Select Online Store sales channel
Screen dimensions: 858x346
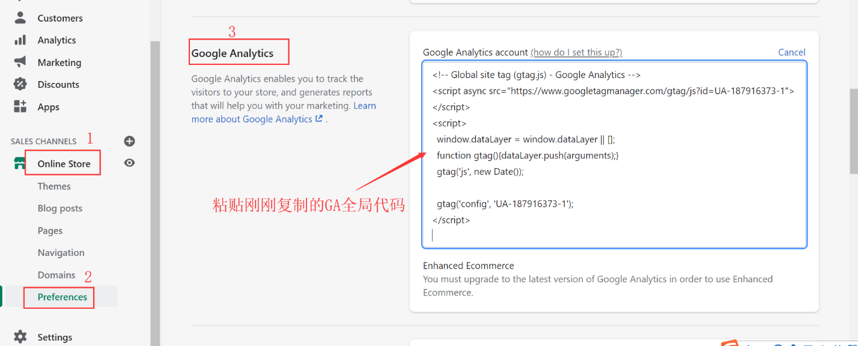tap(64, 163)
